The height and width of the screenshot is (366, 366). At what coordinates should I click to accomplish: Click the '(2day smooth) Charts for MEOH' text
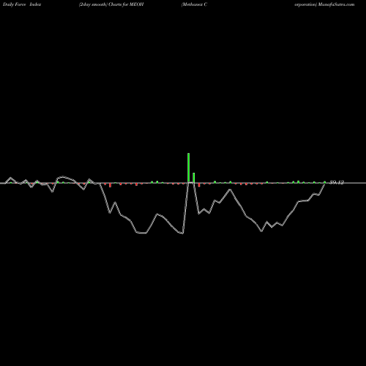tap(111, 4)
